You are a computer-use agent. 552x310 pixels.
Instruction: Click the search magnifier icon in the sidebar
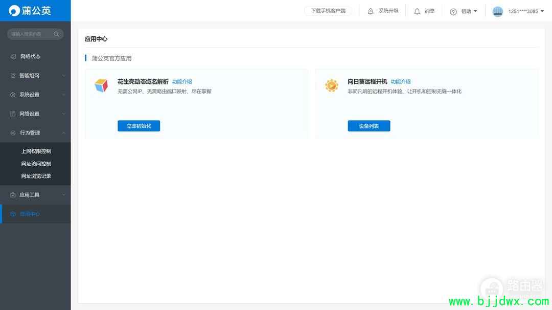tap(56, 34)
